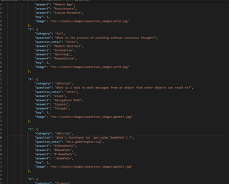
Task: Place cursor in godot3.jpg image path
Action: (x=91, y=117)
